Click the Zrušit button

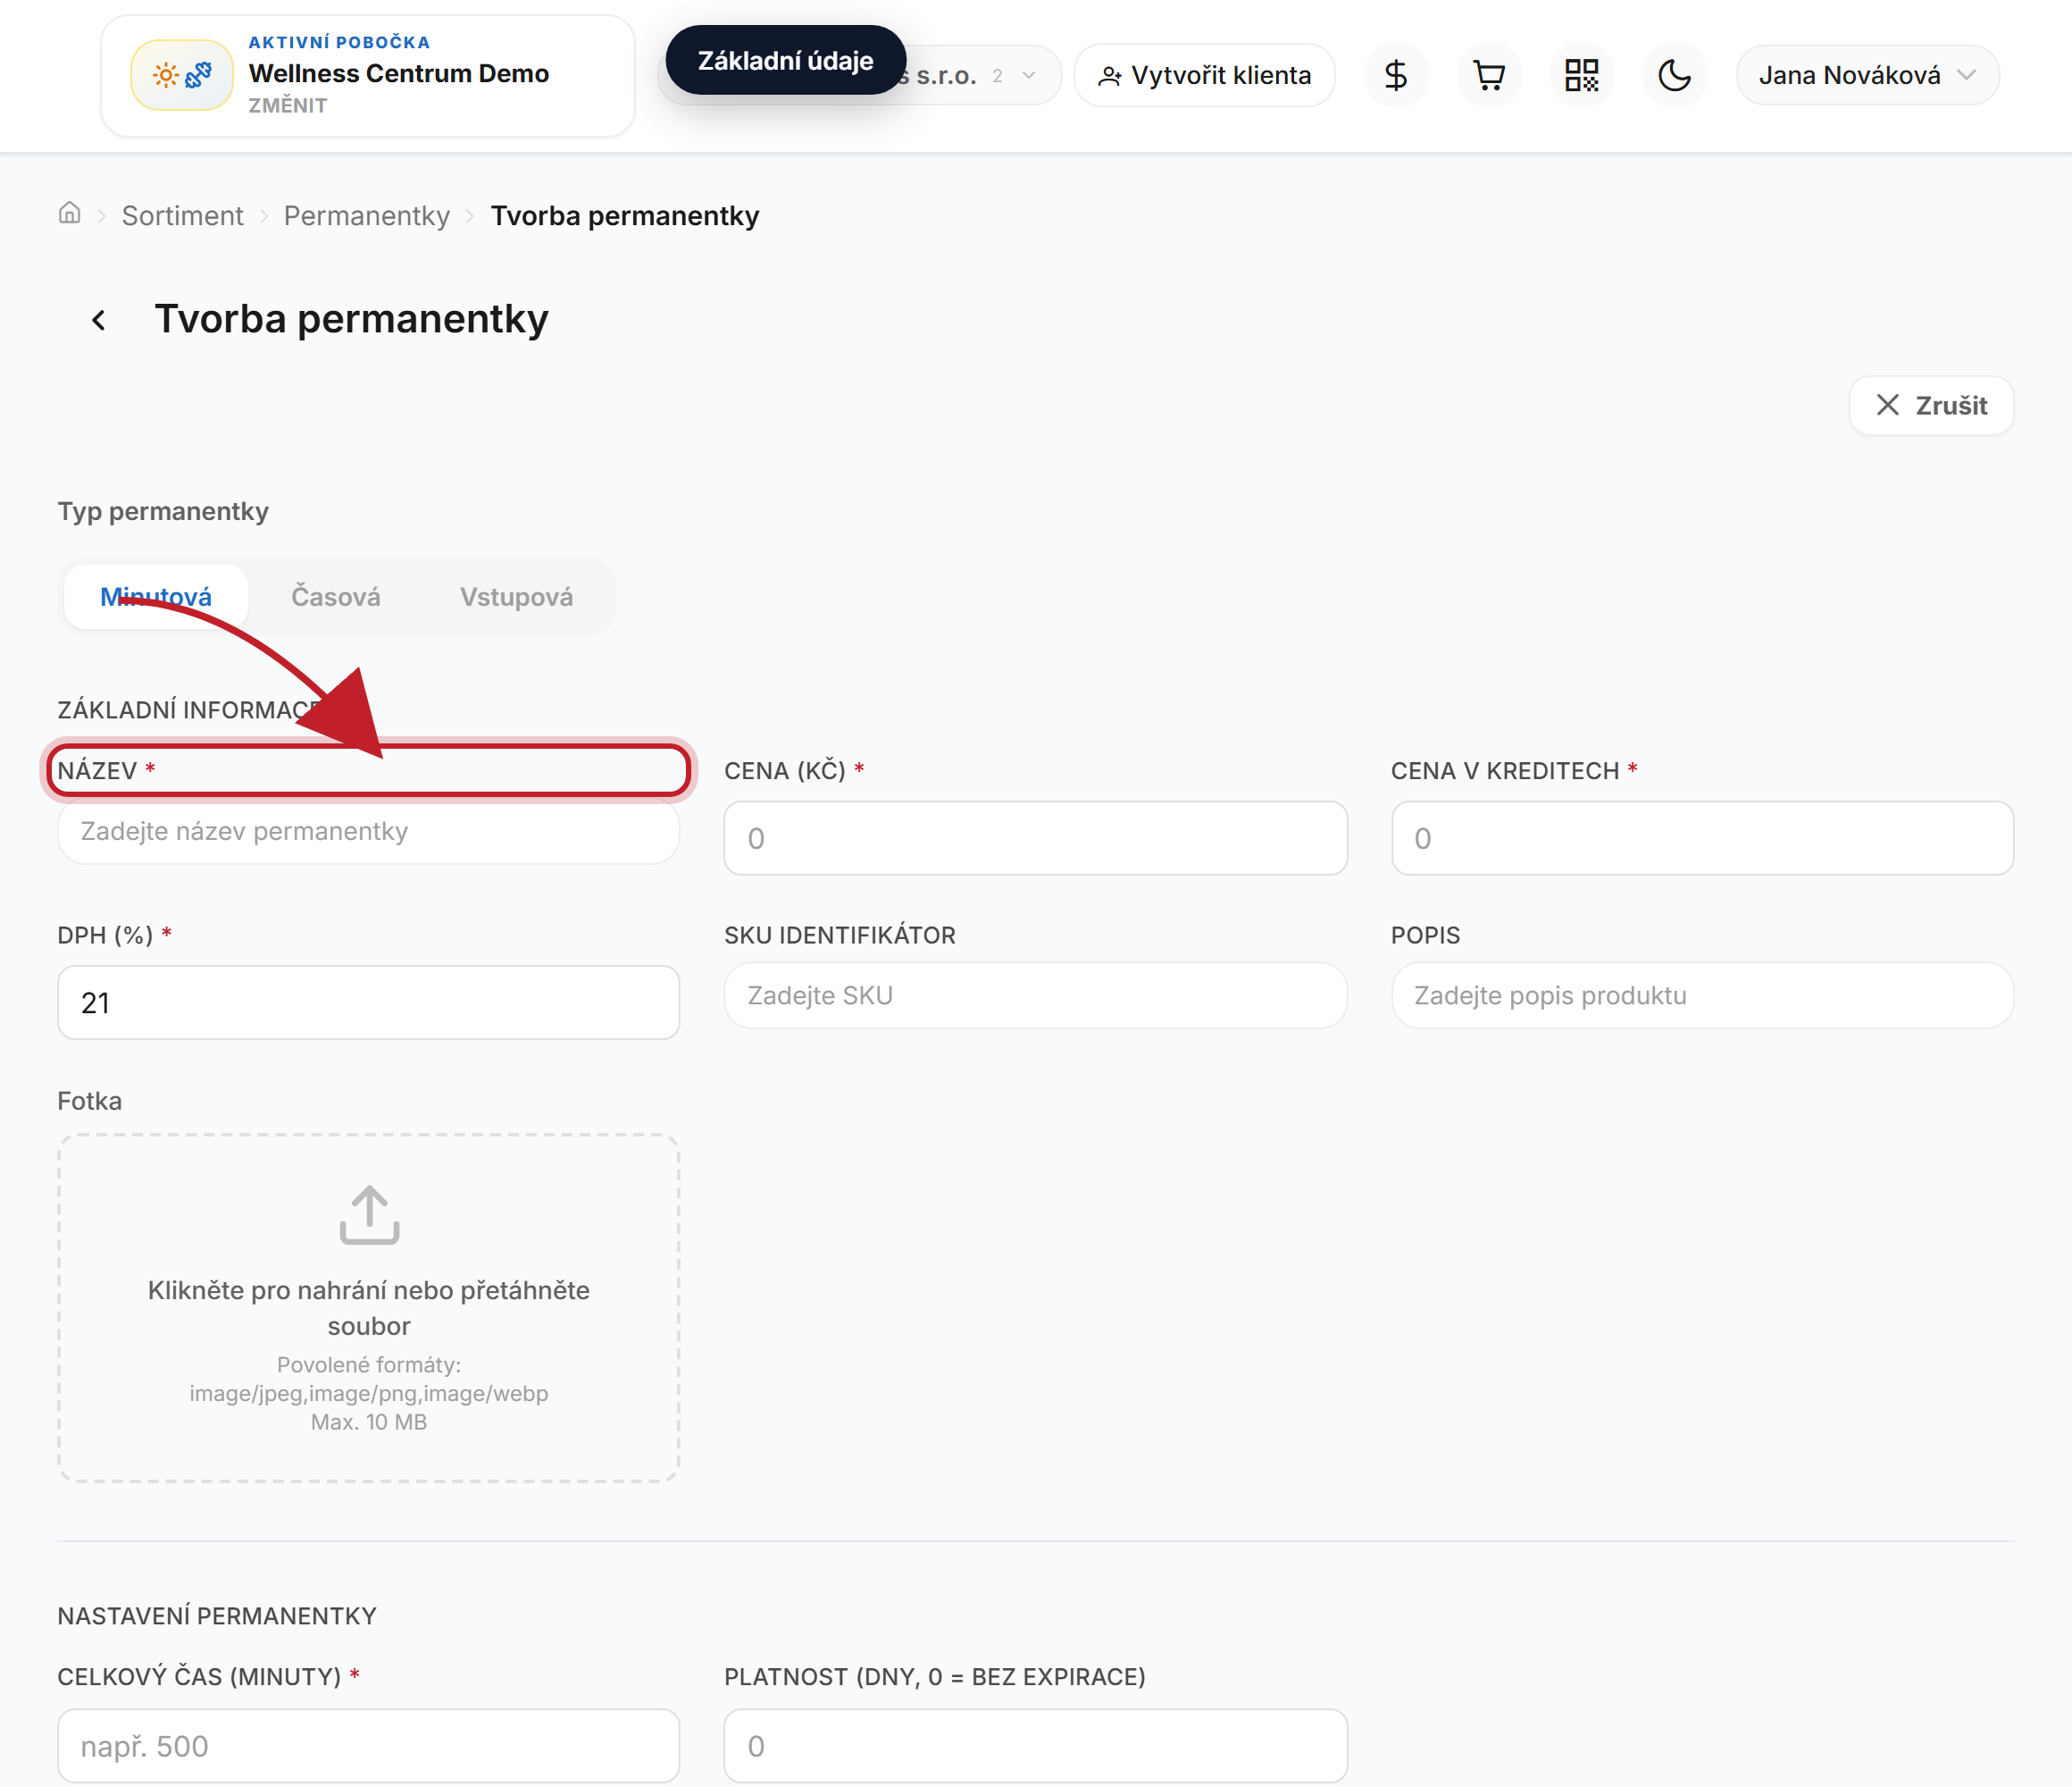1931,406
